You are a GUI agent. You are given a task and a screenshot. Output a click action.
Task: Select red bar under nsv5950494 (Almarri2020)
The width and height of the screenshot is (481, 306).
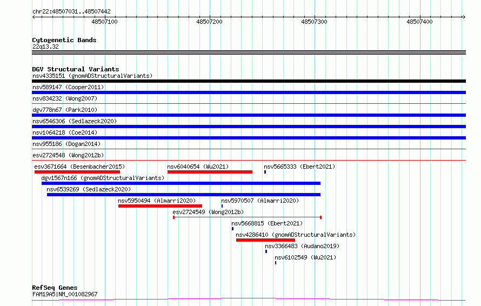[x=160, y=206]
